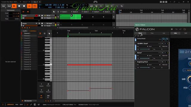
Task: Open the Falcon List tab
Action: 164,33
